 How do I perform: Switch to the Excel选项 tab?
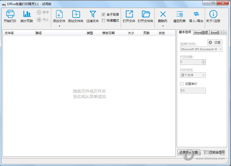click(215, 33)
